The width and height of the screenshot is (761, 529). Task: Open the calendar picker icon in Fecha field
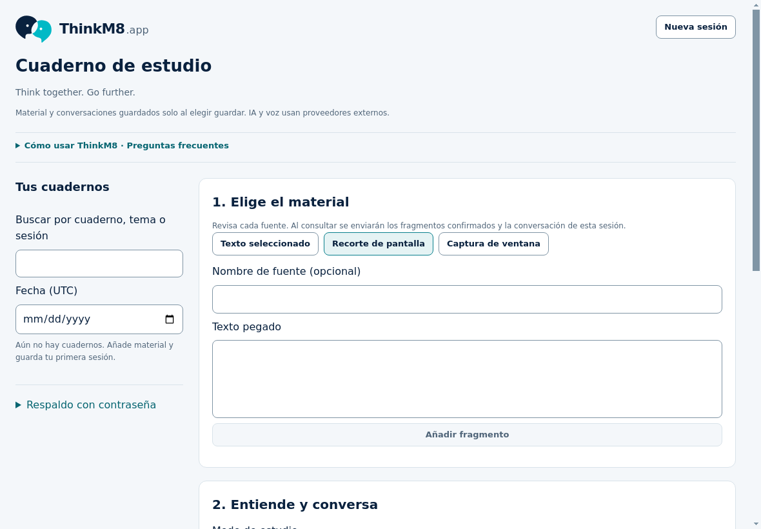pyautogui.click(x=170, y=319)
